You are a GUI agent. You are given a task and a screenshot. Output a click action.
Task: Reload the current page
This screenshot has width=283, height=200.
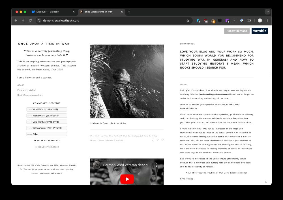(30, 20)
